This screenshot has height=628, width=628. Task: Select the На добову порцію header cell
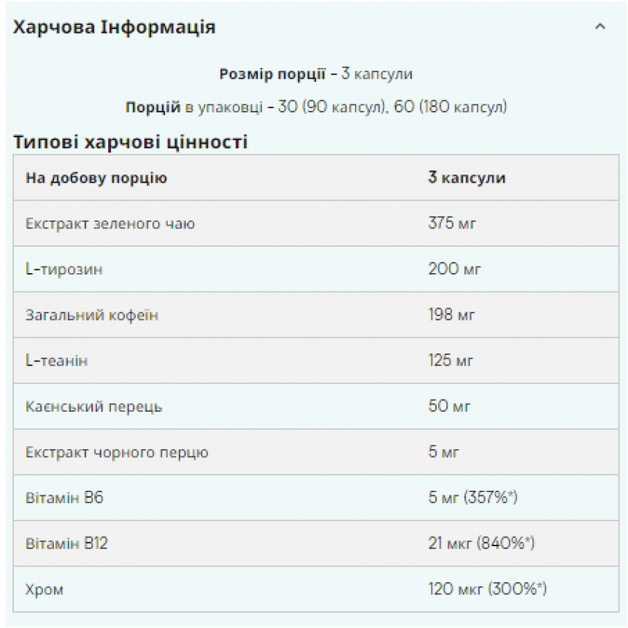click(x=96, y=178)
